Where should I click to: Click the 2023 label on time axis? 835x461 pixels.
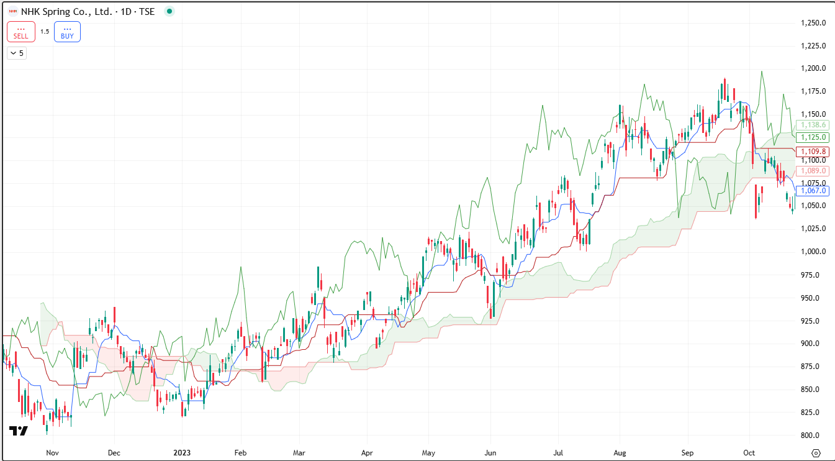coord(182,453)
